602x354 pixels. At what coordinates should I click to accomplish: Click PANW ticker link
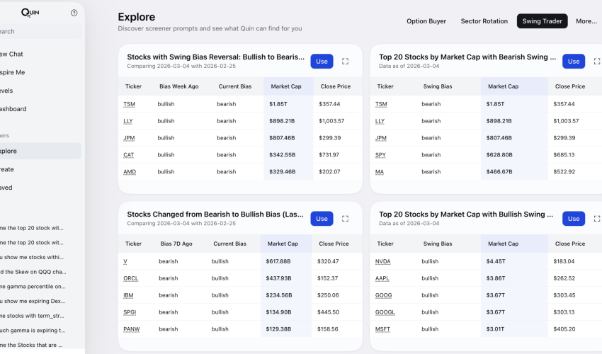(x=131, y=329)
